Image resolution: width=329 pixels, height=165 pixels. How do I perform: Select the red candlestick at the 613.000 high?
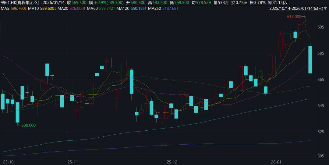click(x=305, y=22)
